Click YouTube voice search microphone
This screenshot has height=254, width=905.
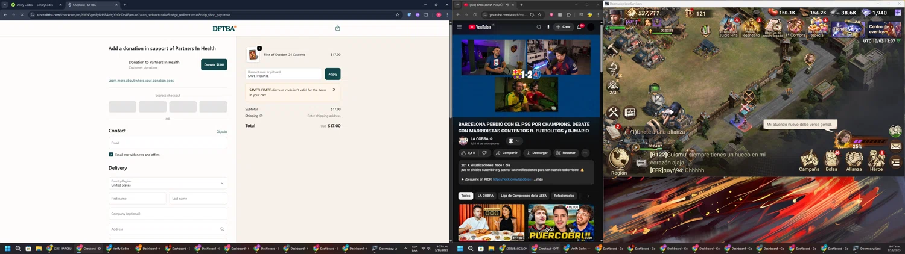coord(548,26)
